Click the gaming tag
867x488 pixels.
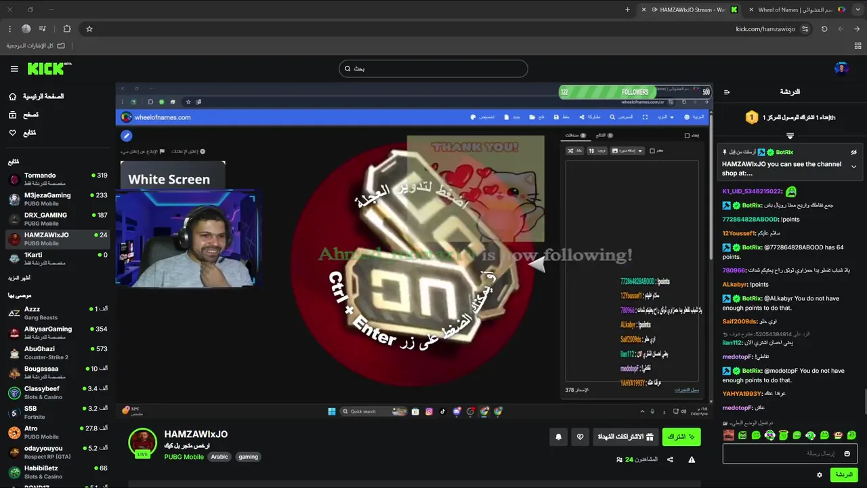pyautogui.click(x=248, y=457)
